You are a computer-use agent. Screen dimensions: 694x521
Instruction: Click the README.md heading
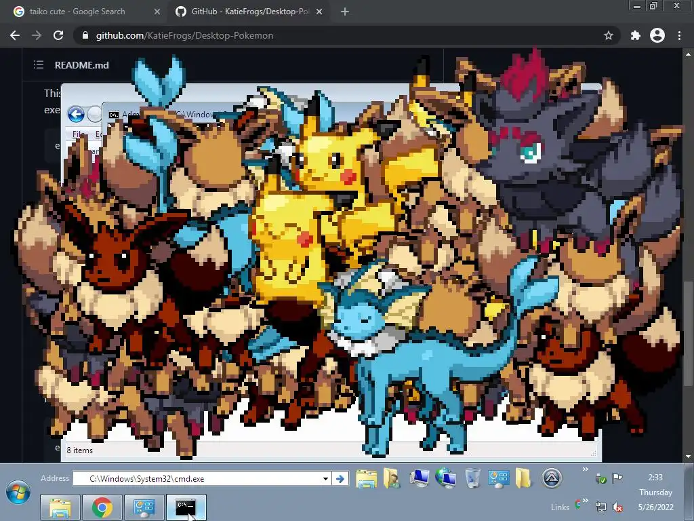point(81,65)
